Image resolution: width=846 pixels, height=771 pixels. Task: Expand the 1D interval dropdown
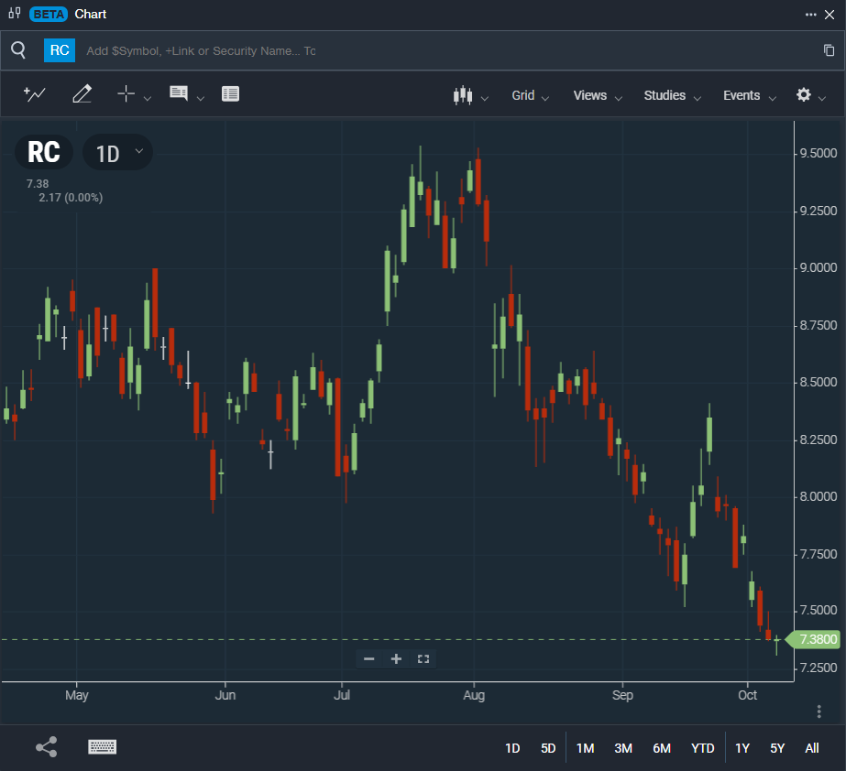pos(117,152)
